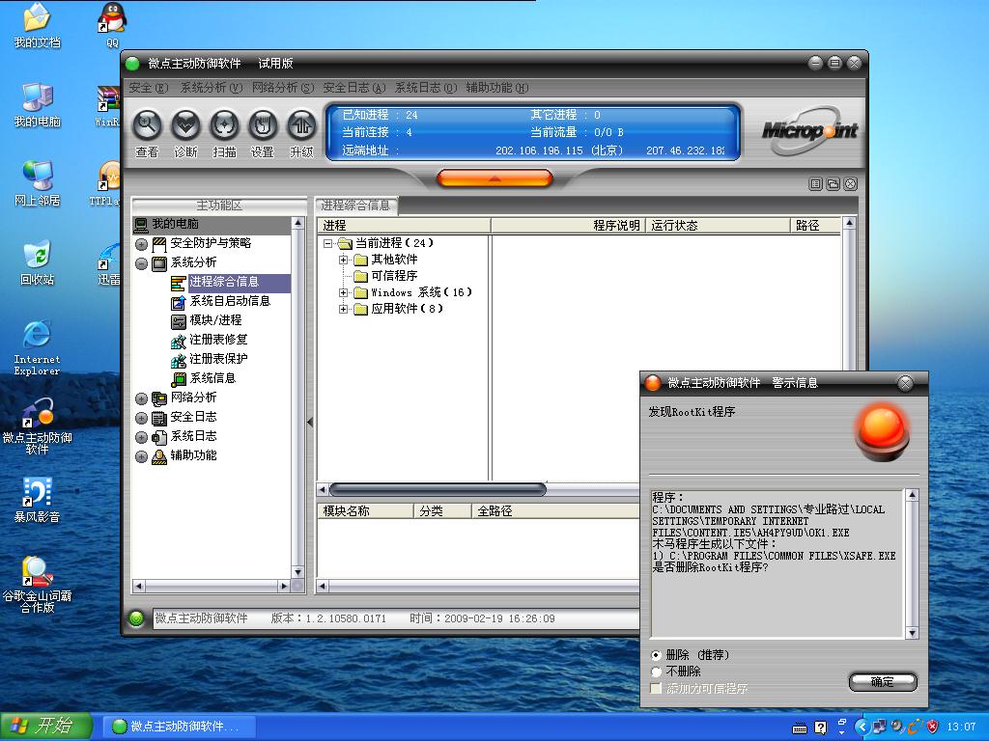Open the 诊断 diagnosis tool

pyautogui.click(x=185, y=125)
